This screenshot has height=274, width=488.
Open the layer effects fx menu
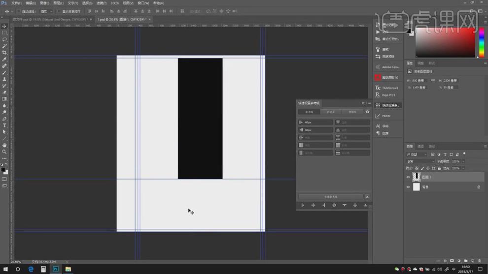445,261
